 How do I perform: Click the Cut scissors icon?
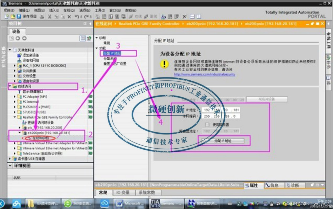point(50,17)
